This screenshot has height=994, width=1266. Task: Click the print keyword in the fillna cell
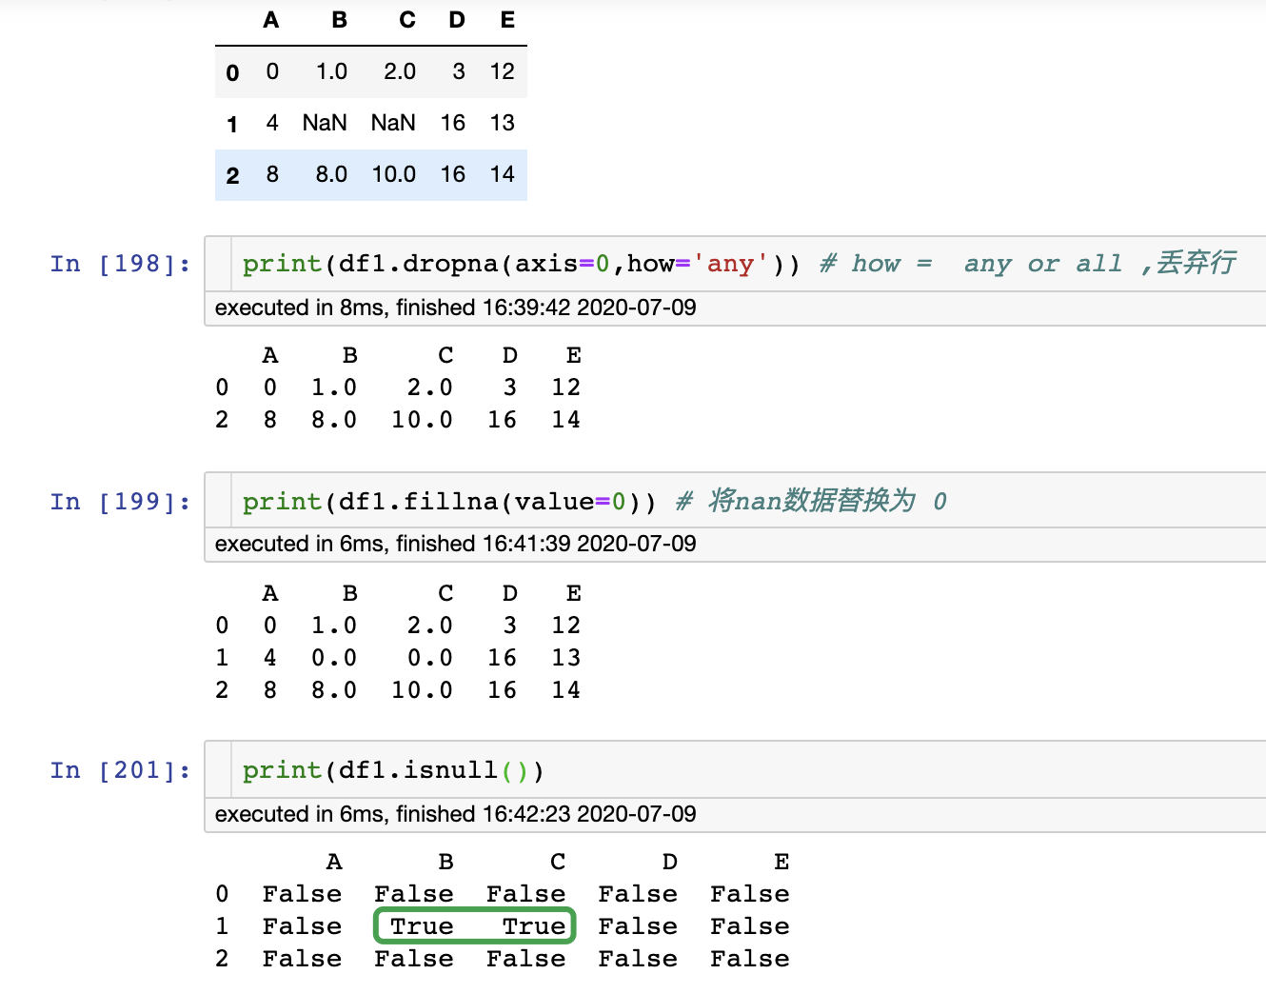(282, 502)
